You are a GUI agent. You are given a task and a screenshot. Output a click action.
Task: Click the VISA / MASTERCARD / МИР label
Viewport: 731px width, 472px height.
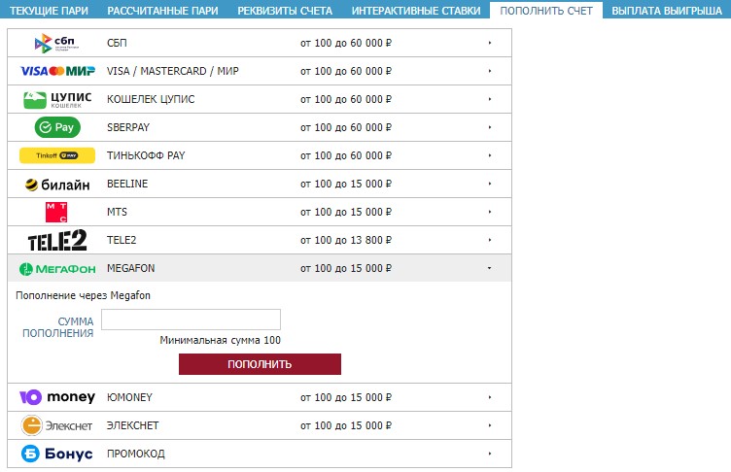point(172,71)
